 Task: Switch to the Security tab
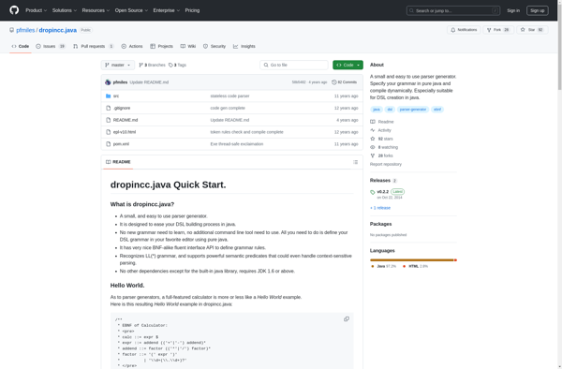214,46
